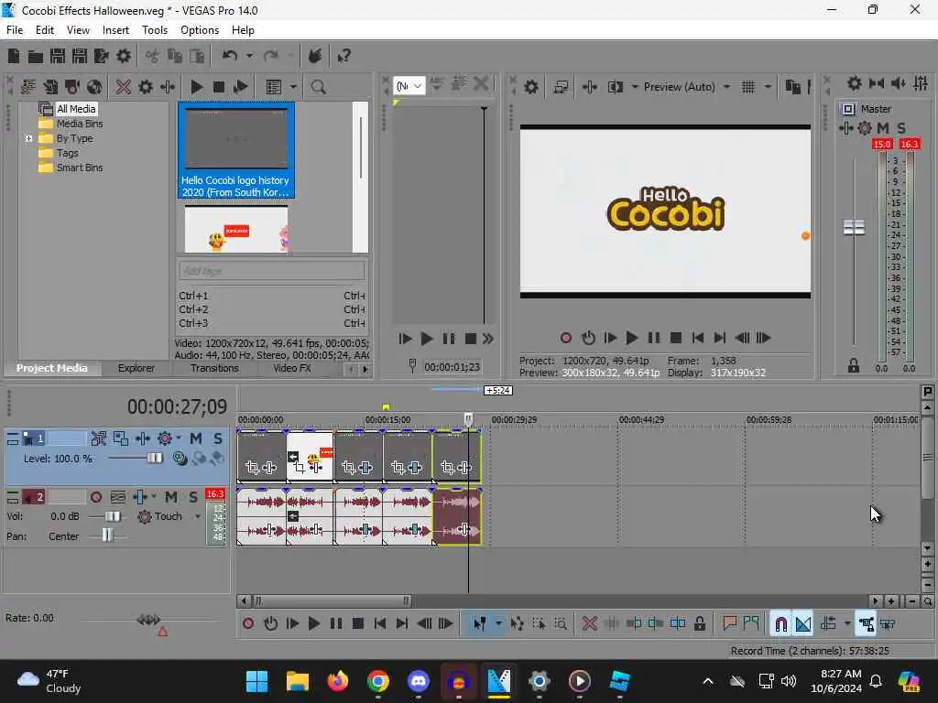Click the New project icon in the main toolbar
This screenshot has width=938, height=703.
(x=13, y=56)
